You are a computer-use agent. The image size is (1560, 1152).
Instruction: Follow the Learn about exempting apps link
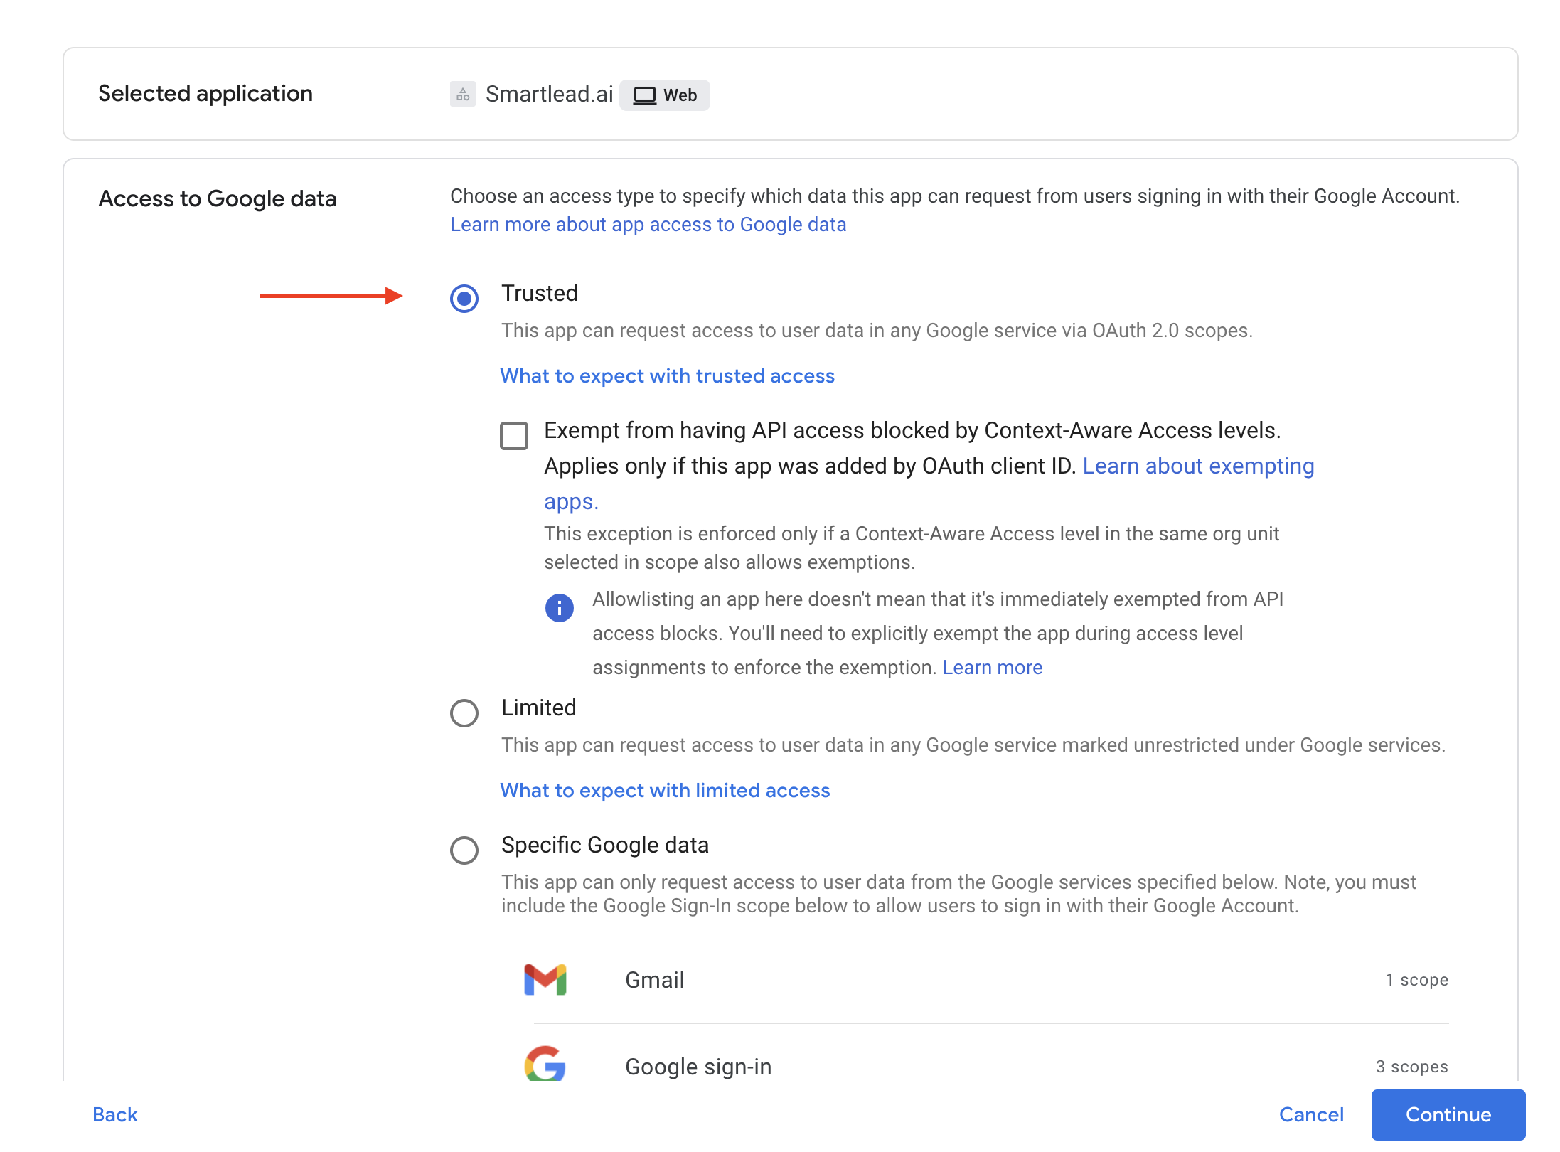tap(1198, 466)
